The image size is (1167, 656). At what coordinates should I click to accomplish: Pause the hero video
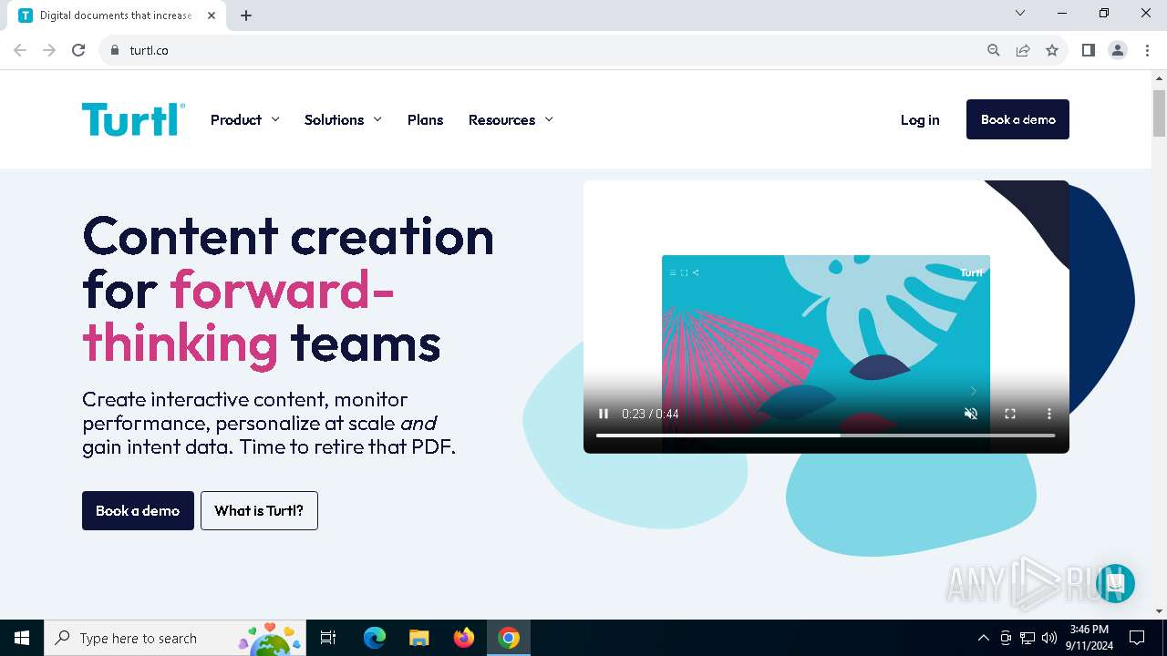[x=604, y=414]
